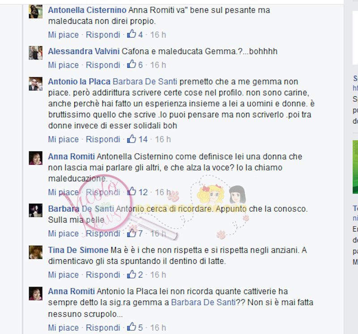
Task: Click thumbs-up icon showing 5 likes
Action: coord(132,327)
